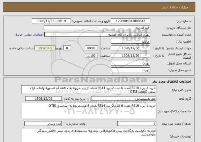The image size is (201, 142).
Task: Click the label شماره نیاز
Action: [x=184, y=21]
